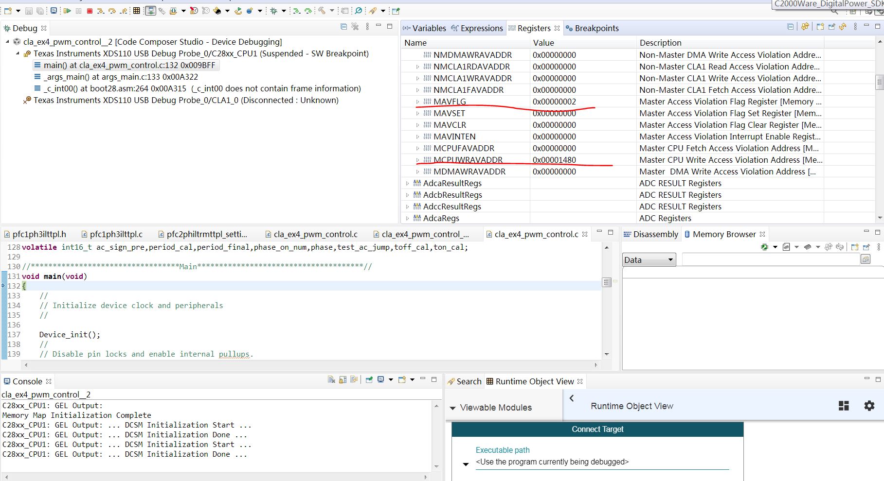The width and height of the screenshot is (884, 481).
Task: Click the green Resume debug button
Action: click(67, 11)
